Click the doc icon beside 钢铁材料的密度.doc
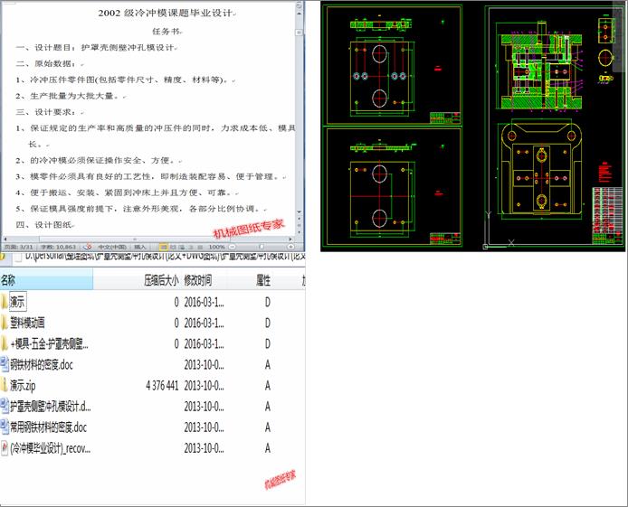The height and width of the screenshot is (507, 628). click(x=4, y=364)
